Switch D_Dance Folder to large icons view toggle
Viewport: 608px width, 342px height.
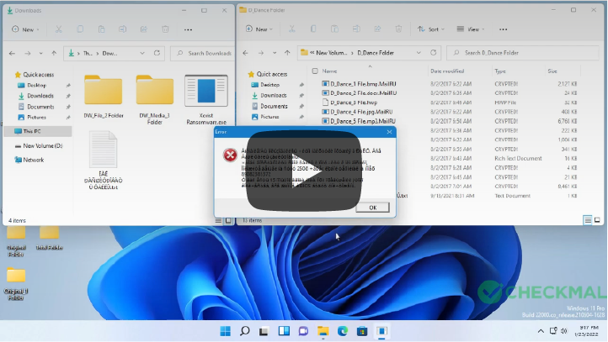coord(597,220)
